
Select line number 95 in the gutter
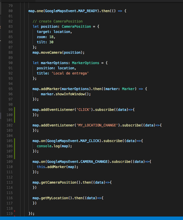click(10, 89)
